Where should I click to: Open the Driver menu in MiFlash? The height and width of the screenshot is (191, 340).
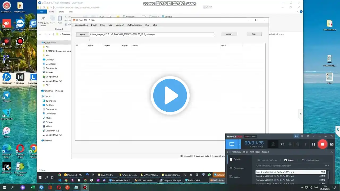[x=94, y=25]
